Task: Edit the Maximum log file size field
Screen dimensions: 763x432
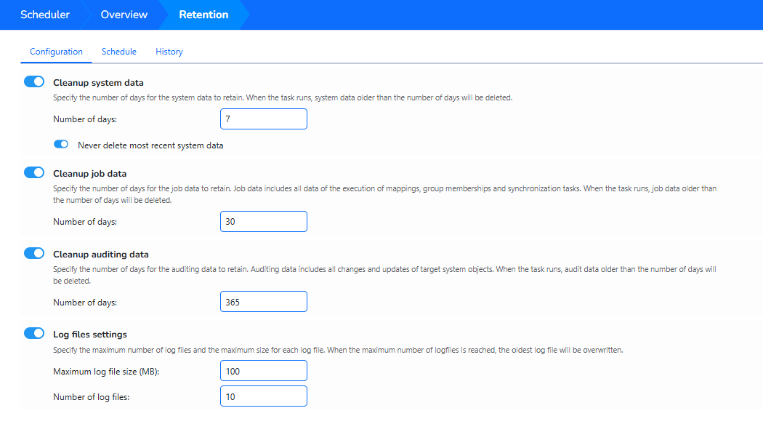Action: [264, 371]
